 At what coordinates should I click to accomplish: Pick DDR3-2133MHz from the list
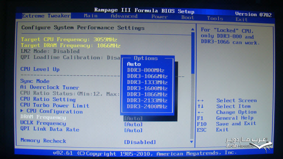click(147, 100)
